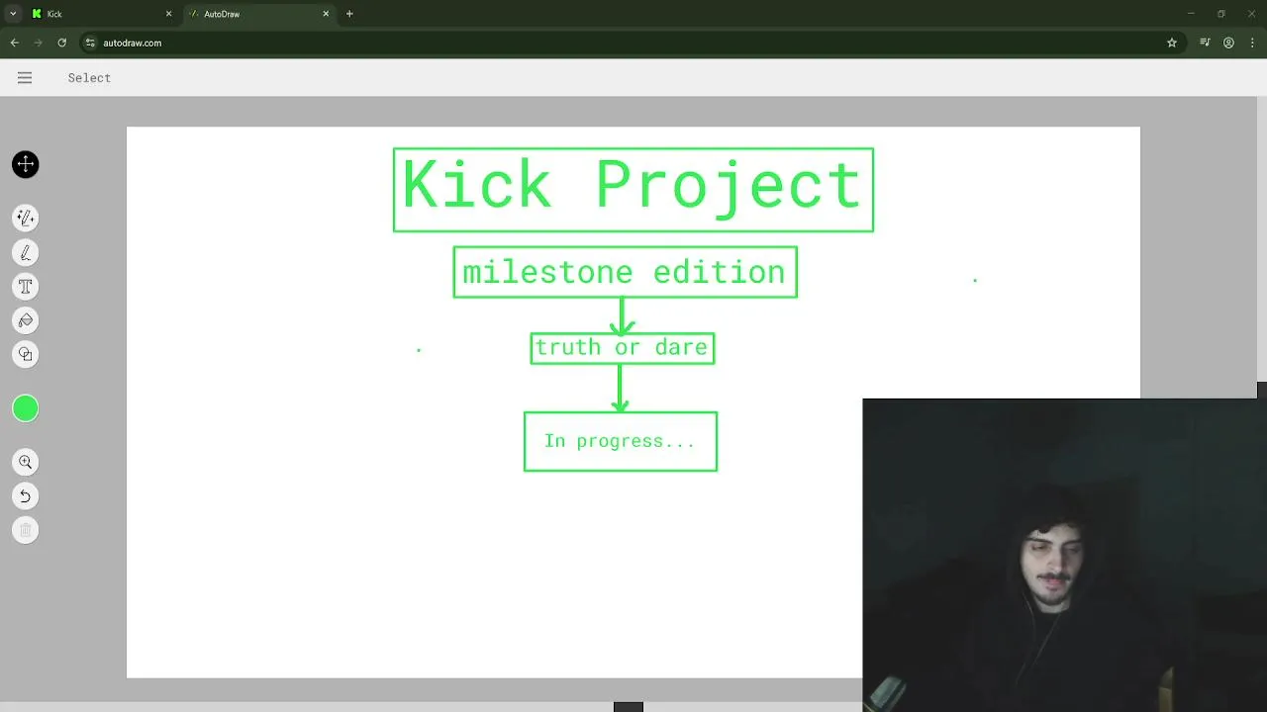This screenshot has height=712, width=1267.
Task: Go forward in browser history
Action: (38, 43)
